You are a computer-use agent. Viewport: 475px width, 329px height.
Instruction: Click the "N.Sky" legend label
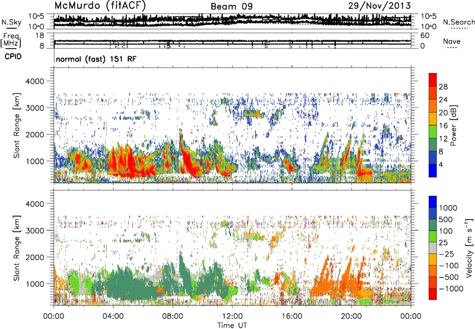pyautogui.click(x=11, y=22)
